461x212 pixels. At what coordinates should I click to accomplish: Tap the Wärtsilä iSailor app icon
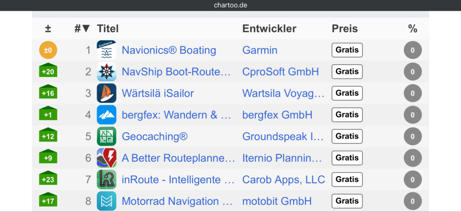[106, 93]
